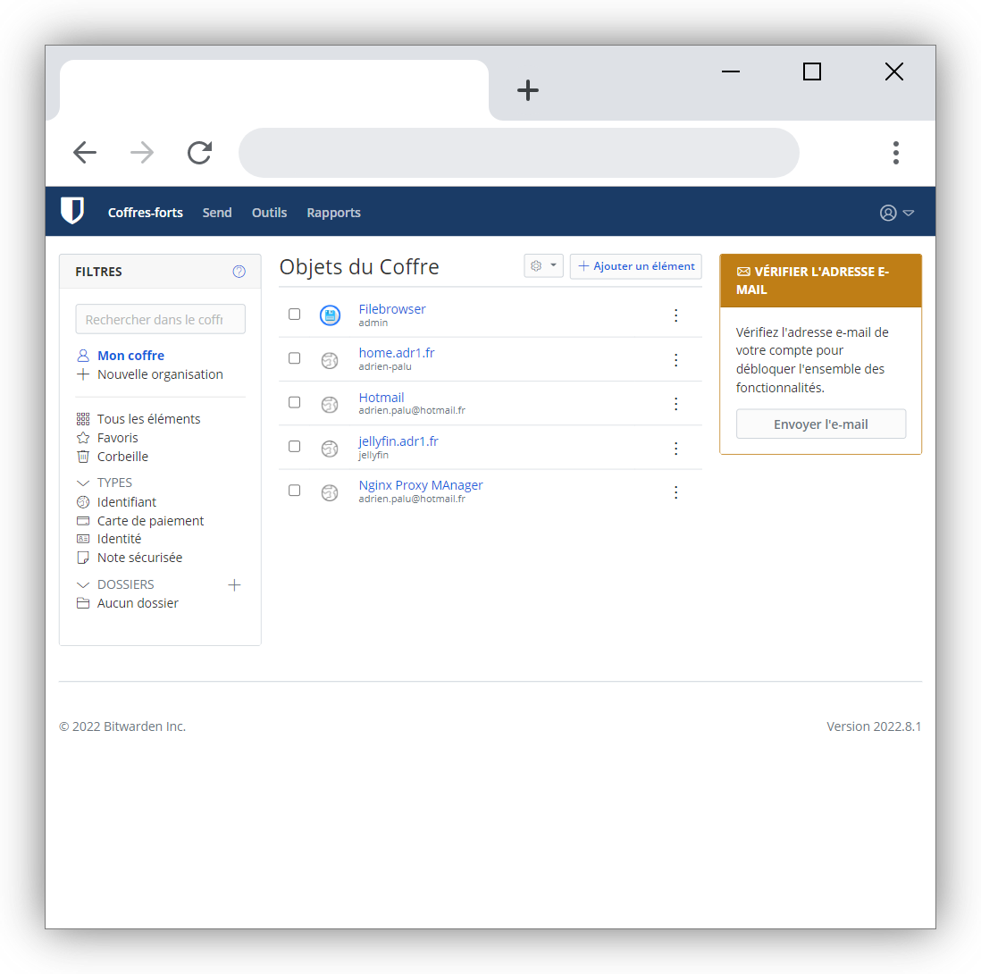Open the gear options dropdown
This screenshot has width=981, height=974.
click(543, 266)
